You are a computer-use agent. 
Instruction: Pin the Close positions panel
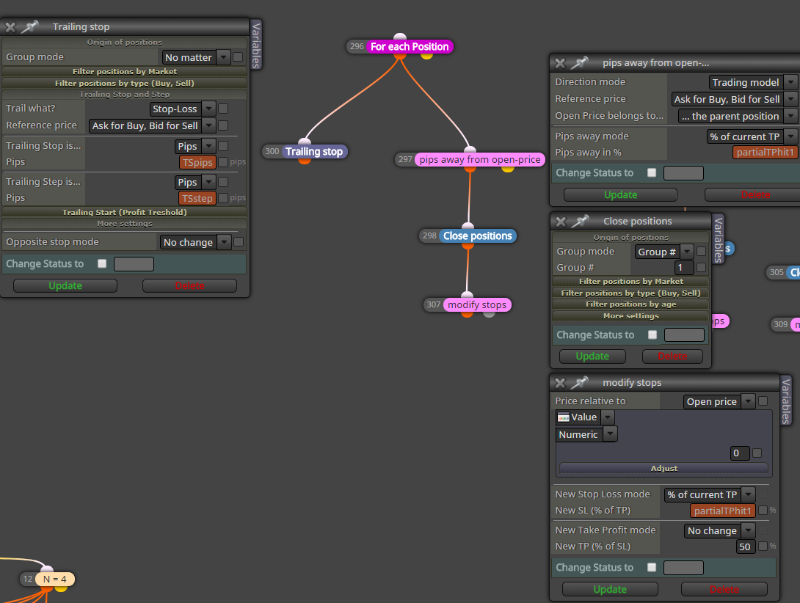tap(580, 221)
